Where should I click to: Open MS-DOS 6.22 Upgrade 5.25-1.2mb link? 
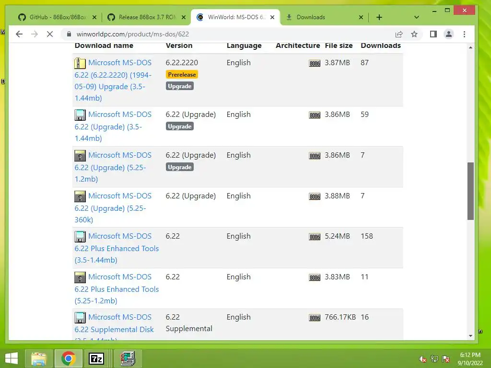[x=113, y=167]
